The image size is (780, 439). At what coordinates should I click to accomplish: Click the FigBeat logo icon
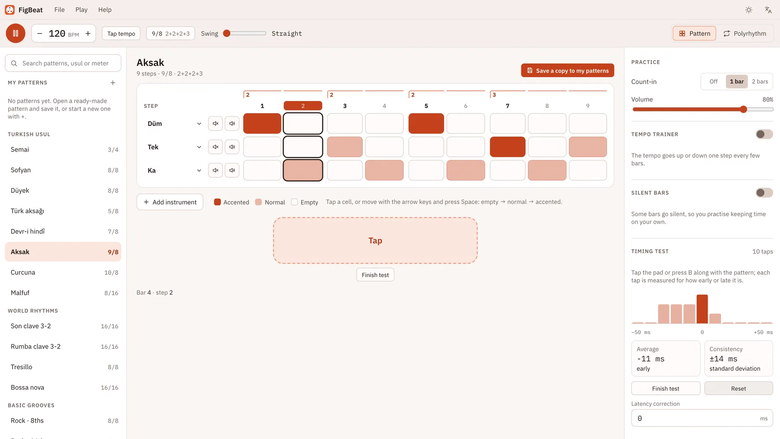tap(10, 10)
